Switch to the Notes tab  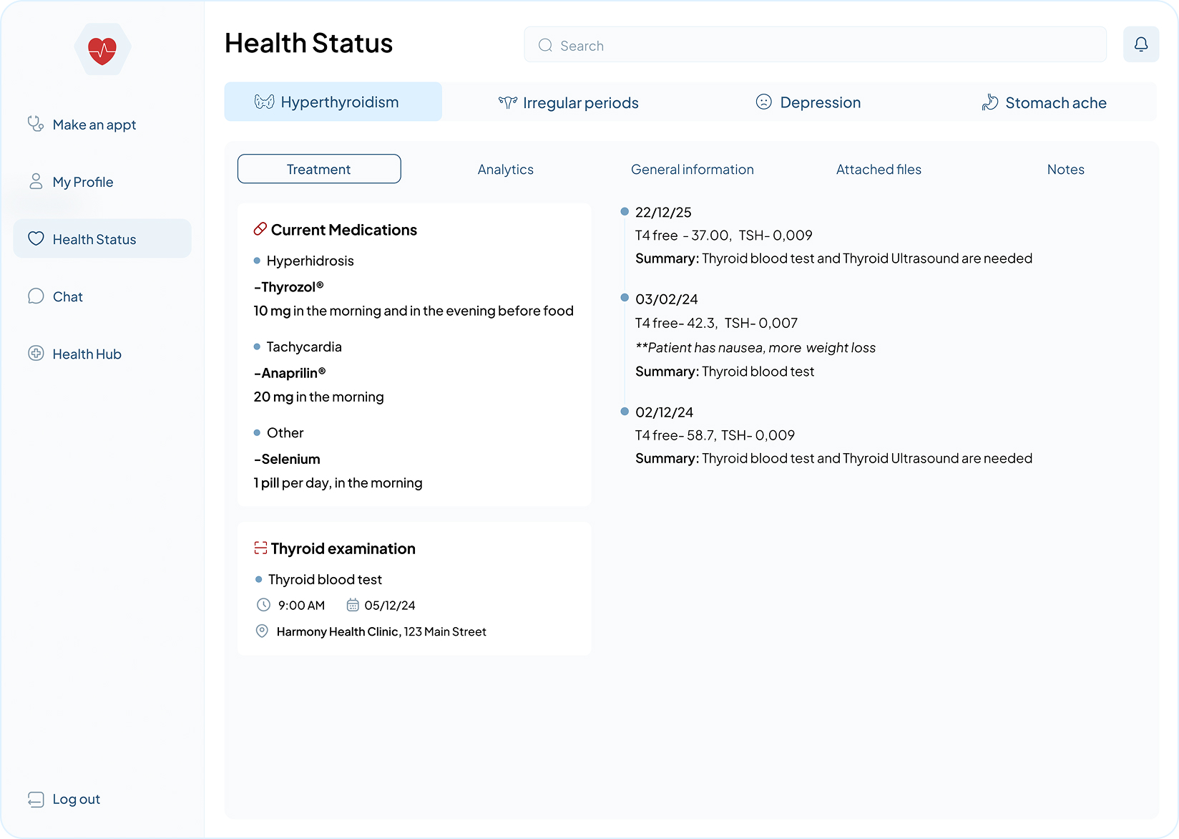point(1065,169)
